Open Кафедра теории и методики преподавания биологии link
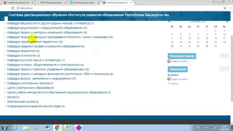 click(58, 37)
